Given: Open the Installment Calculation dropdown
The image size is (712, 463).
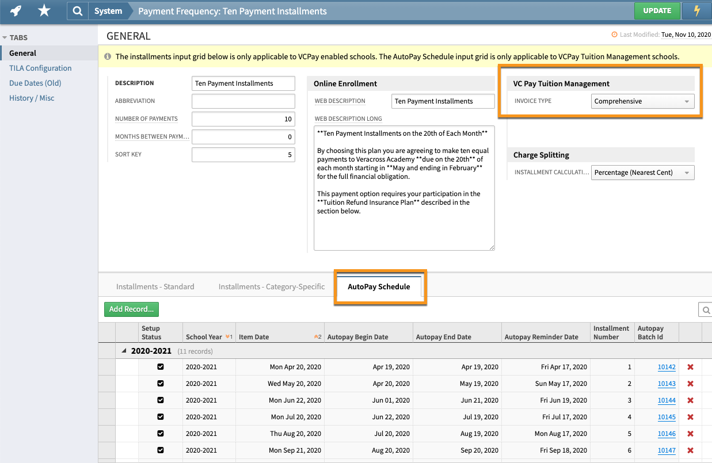Looking at the screenshot, I should click(x=642, y=172).
